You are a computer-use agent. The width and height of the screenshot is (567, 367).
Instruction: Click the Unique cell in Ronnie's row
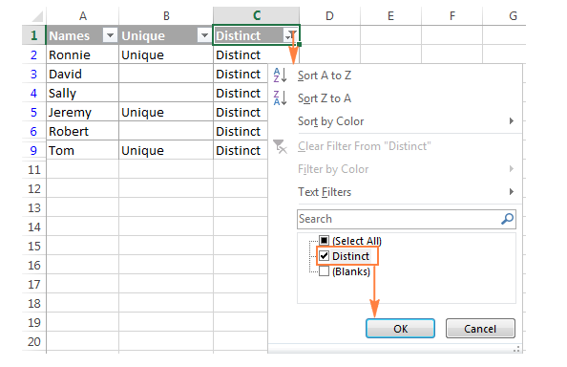[x=166, y=54]
